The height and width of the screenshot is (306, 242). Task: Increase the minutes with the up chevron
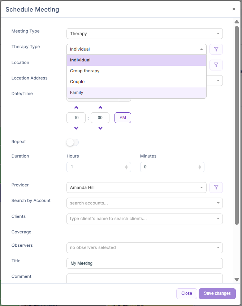click(100, 108)
